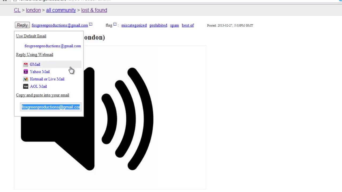342x192 pixels.
Task: Click the Yahoo Mail purple icon
Action: pyautogui.click(x=26, y=72)
